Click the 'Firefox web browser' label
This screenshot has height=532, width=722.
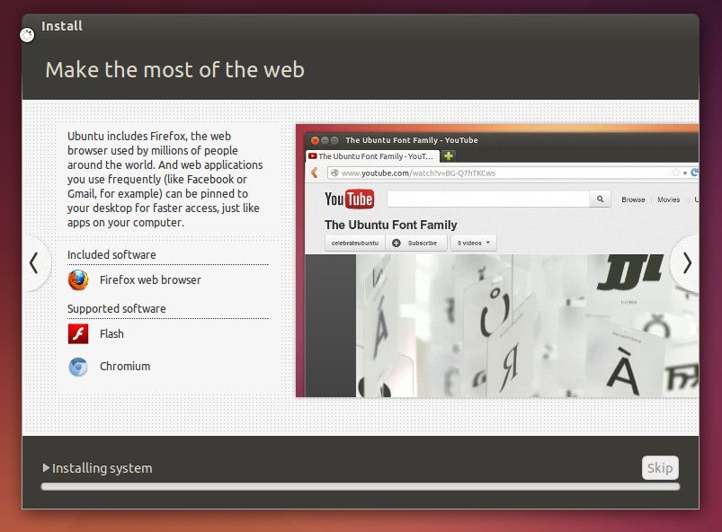pos(150,279)
